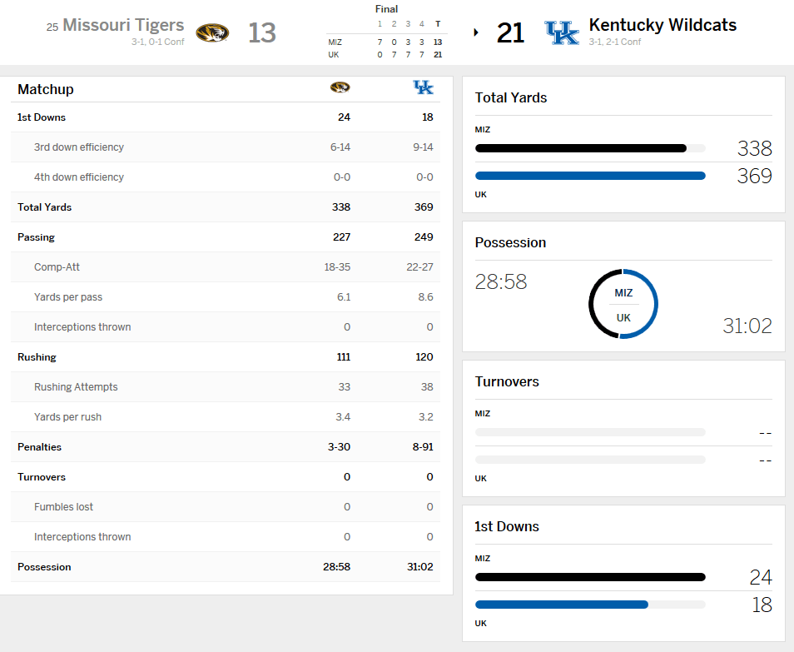The image size is (794, 652).
Task: Click the Kentucky UK logo beside Wildcats name
Action: (x=562, y=32)
